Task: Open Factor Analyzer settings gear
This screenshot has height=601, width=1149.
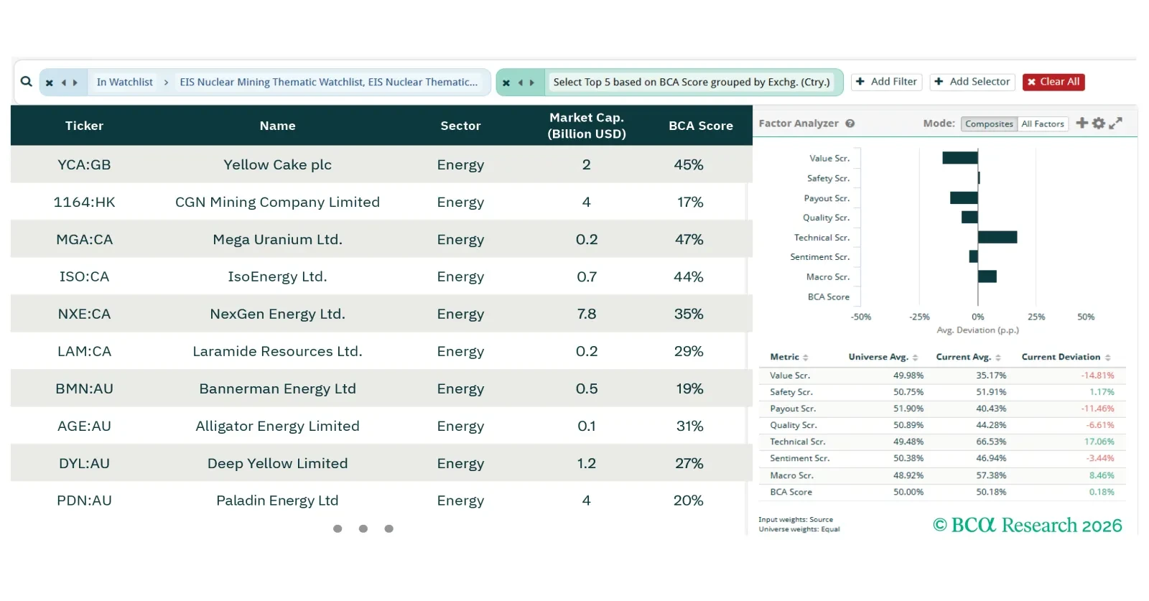Action: tap(1098, 124)
